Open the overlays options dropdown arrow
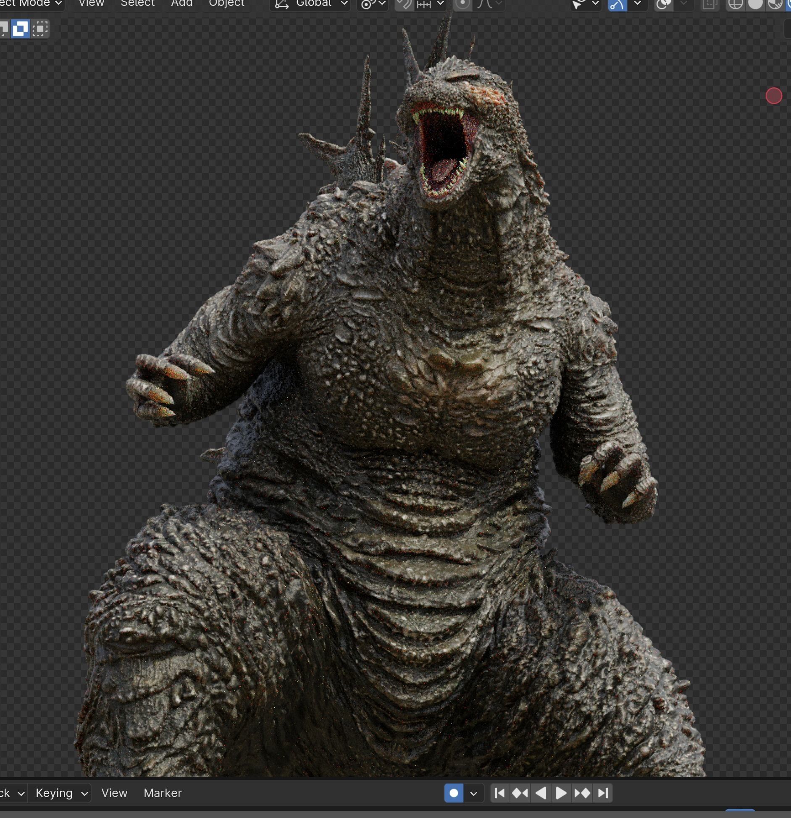Image resolution: width=791 pixels, height=818 pixels. pos(683,4)
